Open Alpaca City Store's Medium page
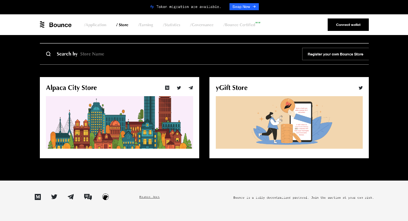Viewport: 408px width, 221px height. (167, 88)
